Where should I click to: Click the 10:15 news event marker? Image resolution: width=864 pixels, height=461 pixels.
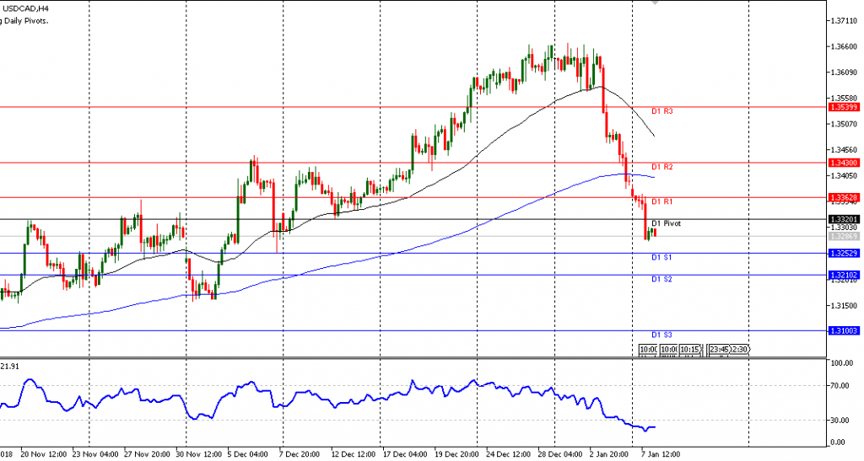pos(689,349)
